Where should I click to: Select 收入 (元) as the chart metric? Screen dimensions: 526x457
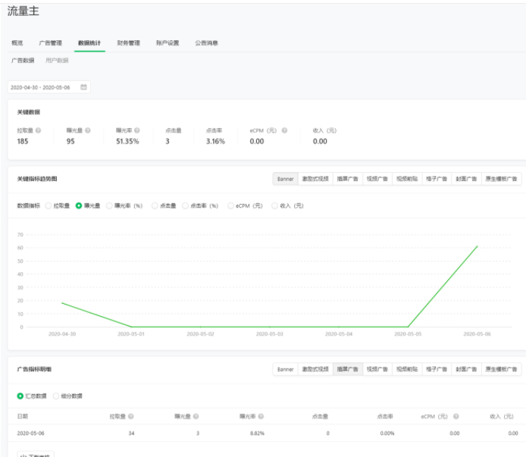pos(275,205)
